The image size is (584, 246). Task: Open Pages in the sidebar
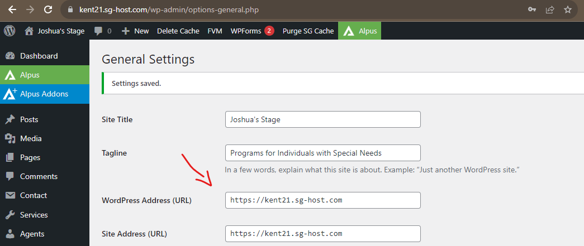[30, 157]
